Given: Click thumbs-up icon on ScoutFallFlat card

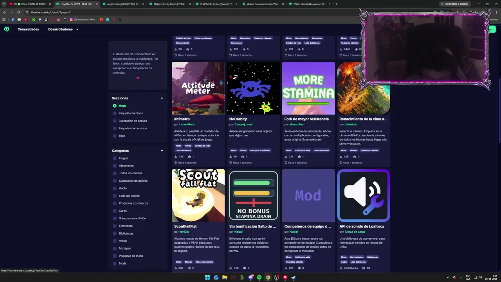Looking at the screenshot, I should [189, 268].
